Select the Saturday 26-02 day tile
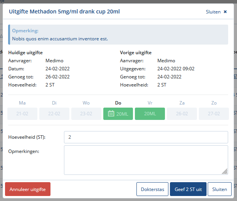The image size is (237, 201). pos(182,114)
